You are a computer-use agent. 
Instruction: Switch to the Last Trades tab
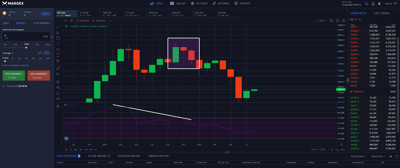(x=382, y=13)
